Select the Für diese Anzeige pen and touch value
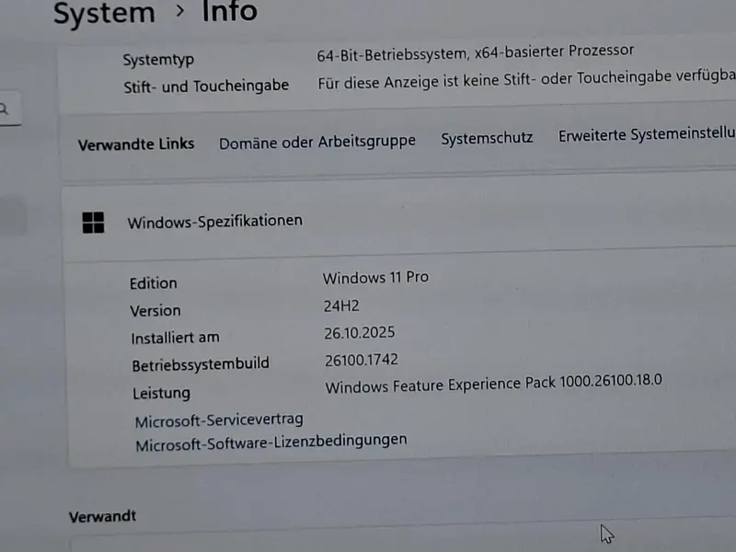Image resolution: width=736 pixels, height=552 pixels. [x=526, y=79]
